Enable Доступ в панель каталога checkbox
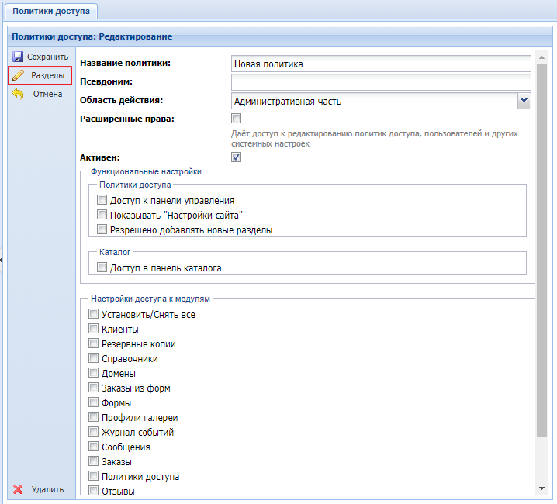557x504 pixels. [102, 268]
